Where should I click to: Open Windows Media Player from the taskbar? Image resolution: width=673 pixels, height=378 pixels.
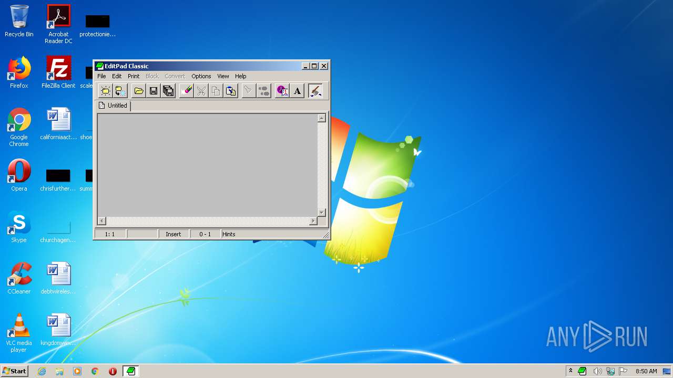(77, 371)
